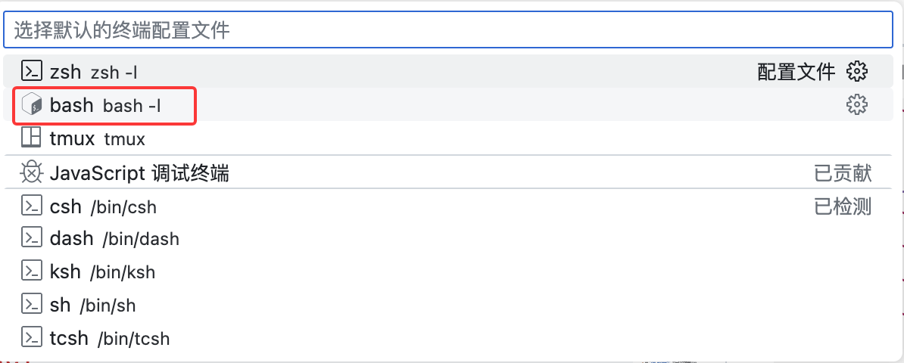Click the JavaScript debug bug icon

[31, 173]
